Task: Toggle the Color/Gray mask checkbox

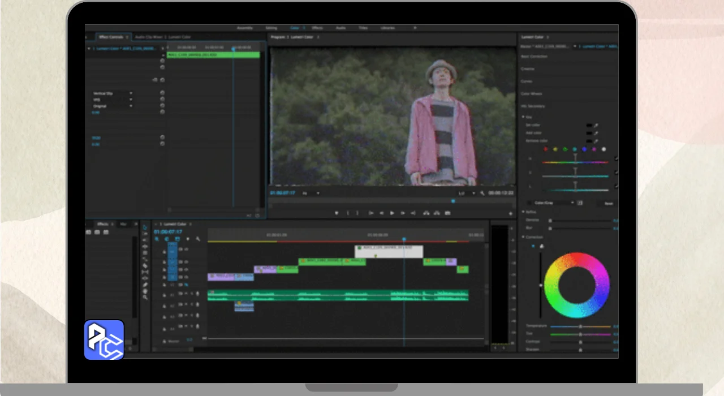Action: click(529, 203)
